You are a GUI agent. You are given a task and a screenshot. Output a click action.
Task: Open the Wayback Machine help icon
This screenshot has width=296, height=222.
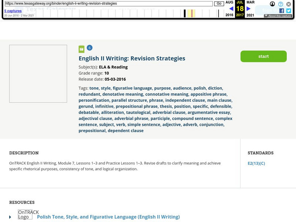[281, 4]
